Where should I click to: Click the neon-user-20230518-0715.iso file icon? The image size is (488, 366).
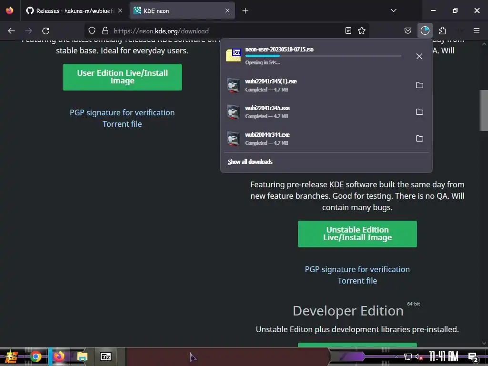pos(234,55)
